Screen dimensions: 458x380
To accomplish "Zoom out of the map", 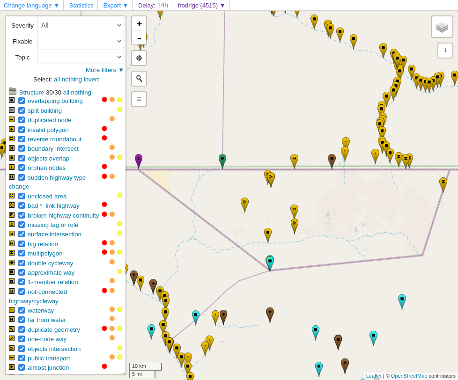I will (x=139, y=38).
